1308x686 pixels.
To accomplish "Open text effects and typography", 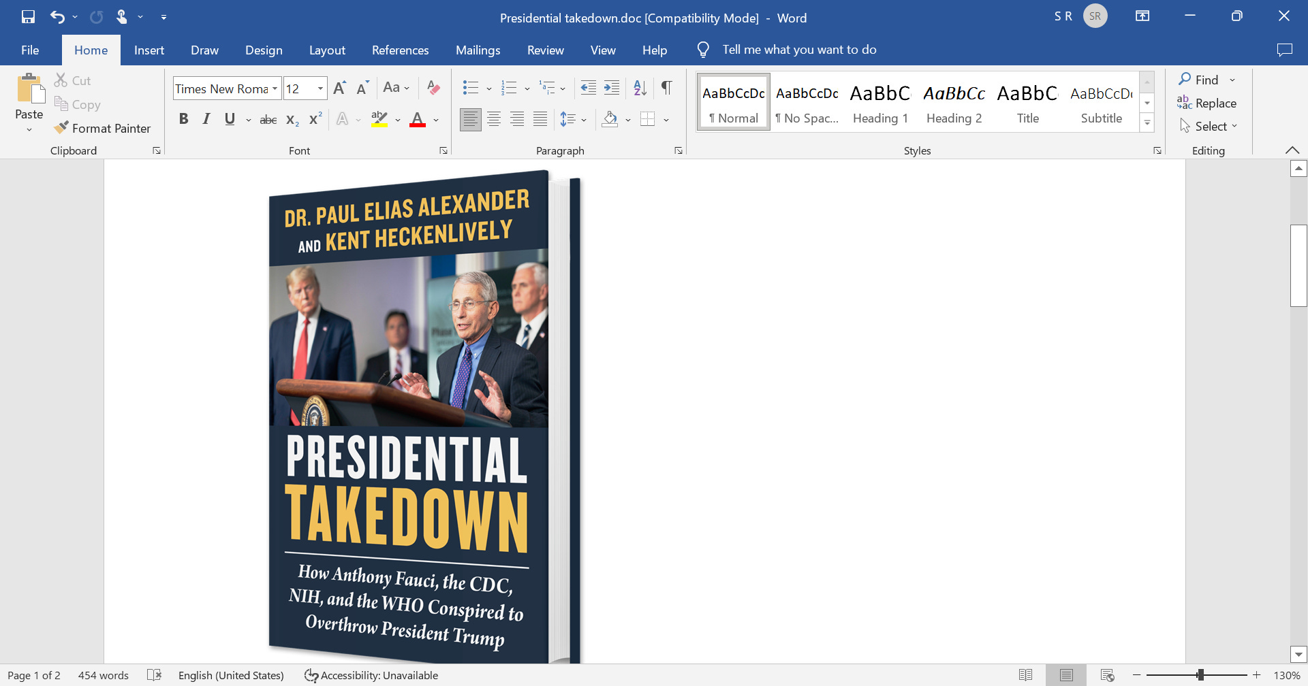I will click(x=343, y=120).
